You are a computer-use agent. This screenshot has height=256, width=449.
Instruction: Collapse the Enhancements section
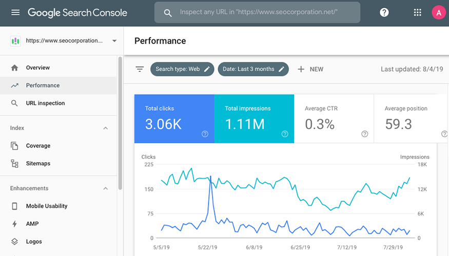pos(105,188)
